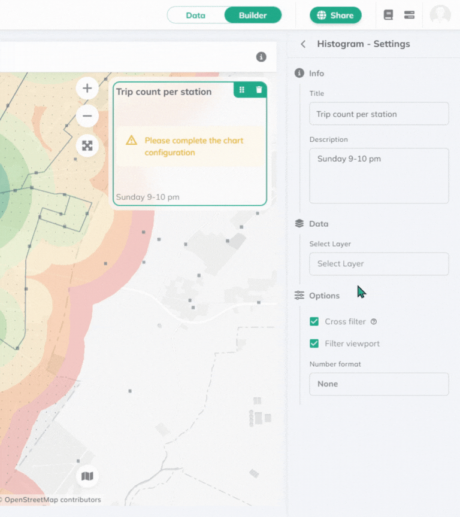
Task: Switch to the Builder tab
Action: pyautogui.click(x=253, y=16)
